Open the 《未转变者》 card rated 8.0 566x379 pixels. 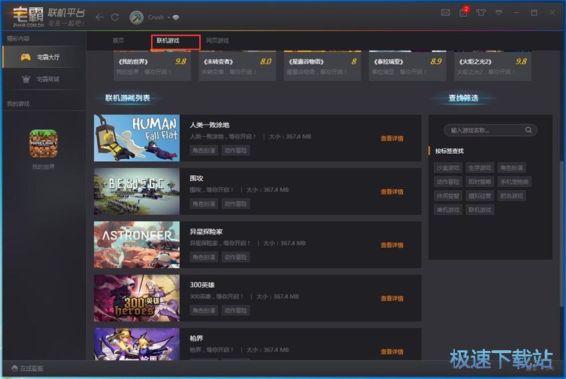237,66
